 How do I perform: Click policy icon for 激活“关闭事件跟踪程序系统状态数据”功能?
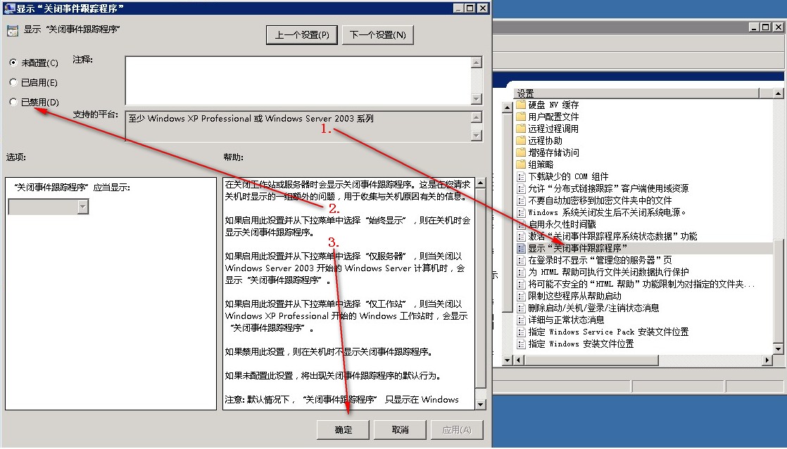(x=521, y=236)
